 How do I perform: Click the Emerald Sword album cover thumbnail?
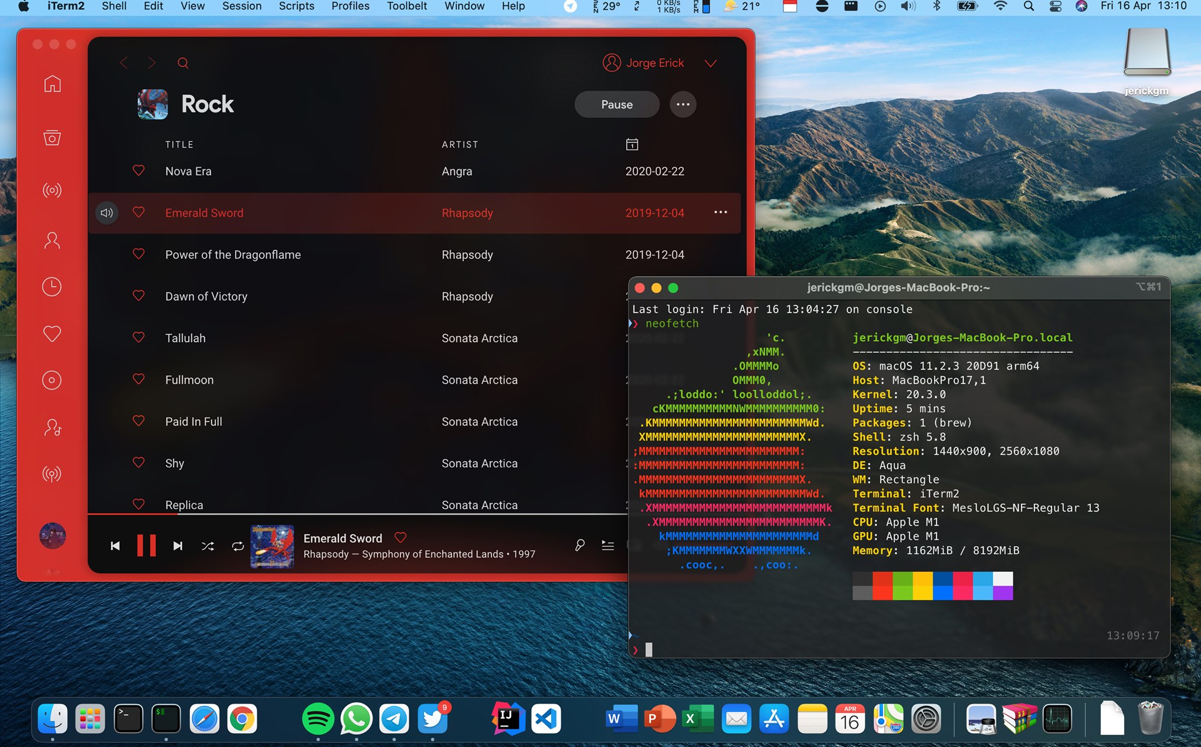(x=272, y=546)
